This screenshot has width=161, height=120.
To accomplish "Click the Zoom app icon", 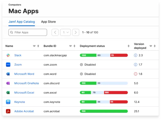I will (x=8, y=65).
